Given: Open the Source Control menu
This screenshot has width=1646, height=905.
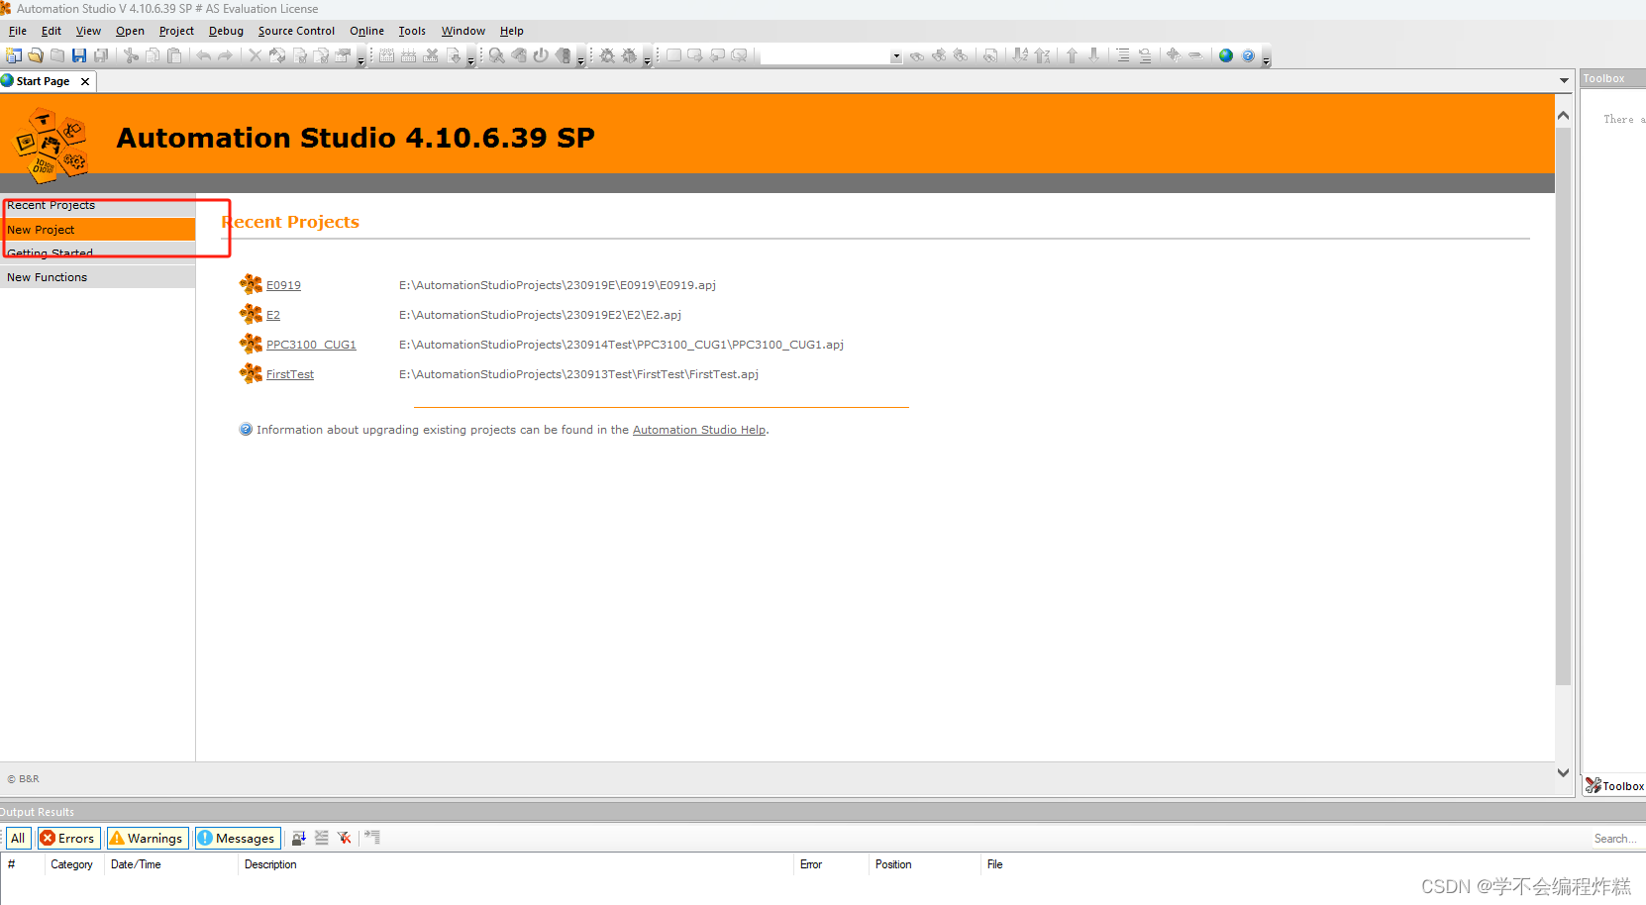Looking at the screenshot, I should (296, 31).
